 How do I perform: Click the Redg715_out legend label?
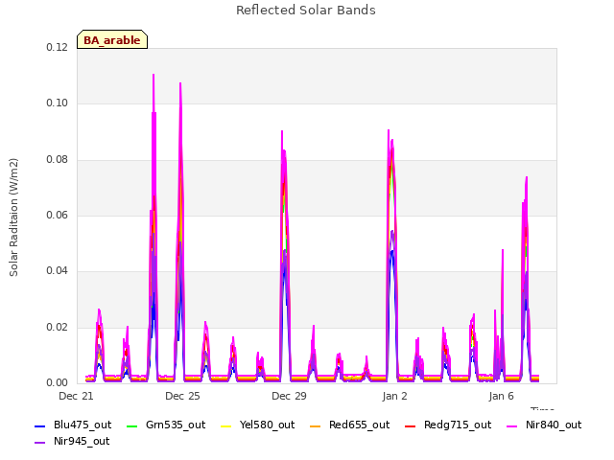coord(458,425)
